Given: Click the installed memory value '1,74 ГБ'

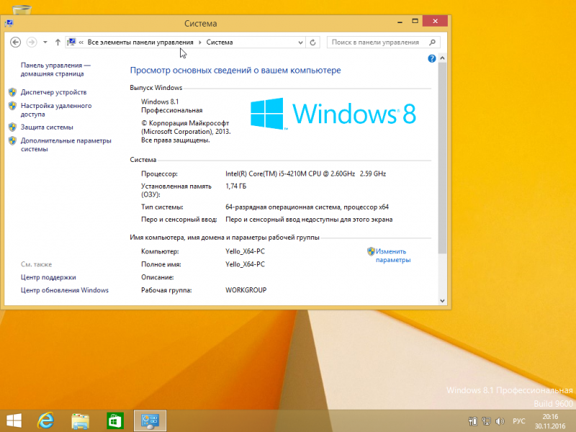Looking at the screenshot, I should [236, 186].
